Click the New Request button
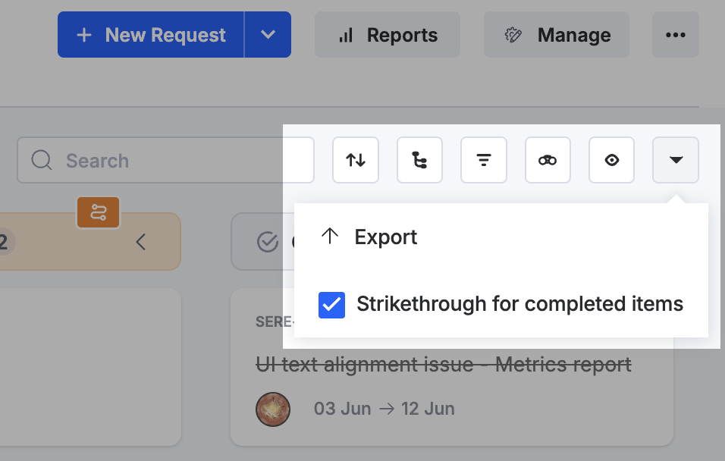The width and height of the screenshot is (725, 461). (151, 35)
